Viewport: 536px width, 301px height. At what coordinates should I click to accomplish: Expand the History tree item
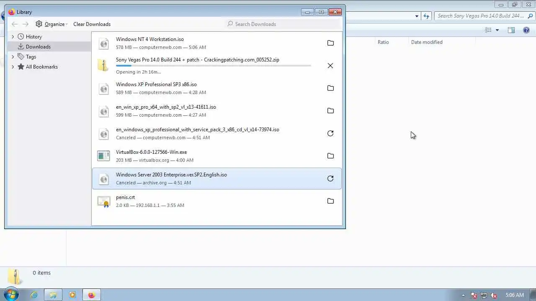tap(13, 37)
